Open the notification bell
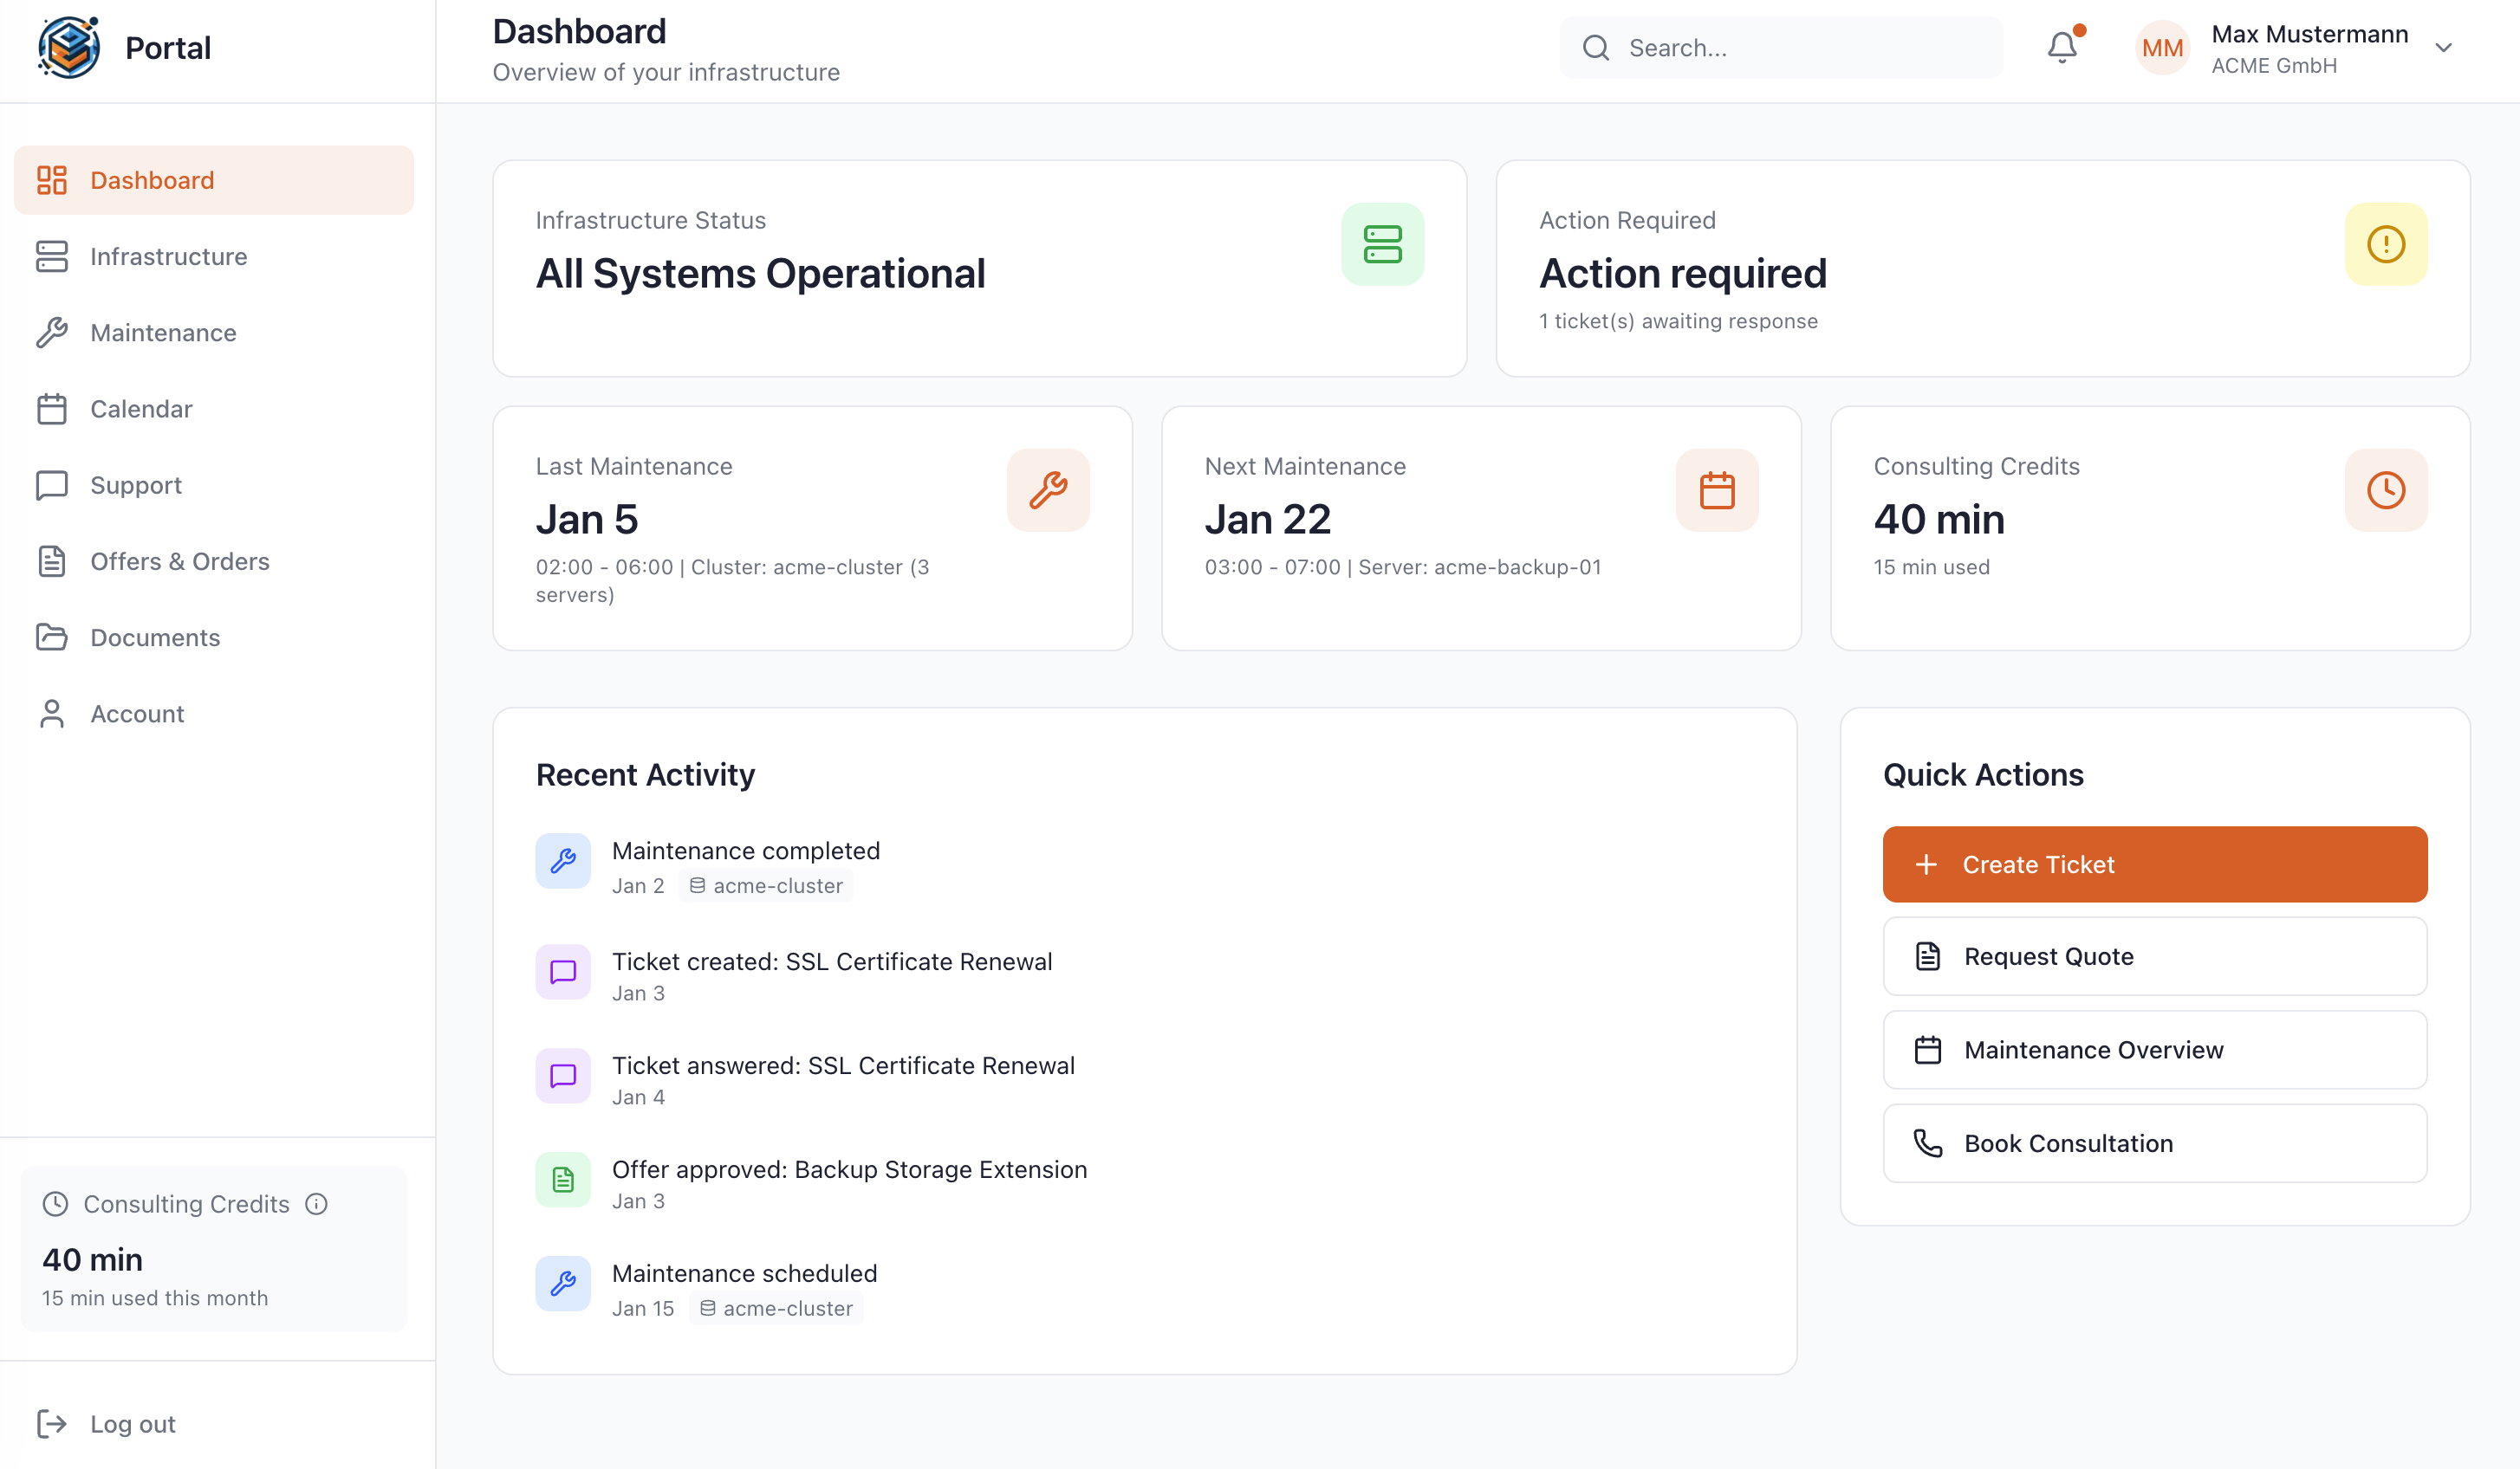 pyautogui.click(x=2062, y=47)
